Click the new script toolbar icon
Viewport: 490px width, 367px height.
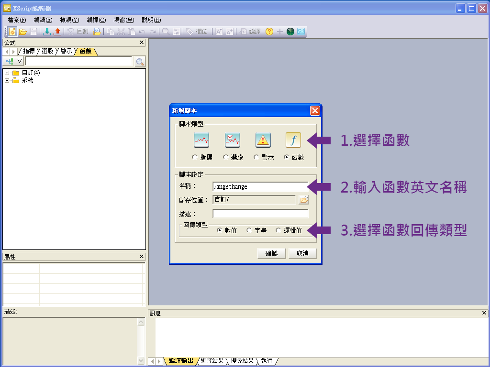point(12,32)
